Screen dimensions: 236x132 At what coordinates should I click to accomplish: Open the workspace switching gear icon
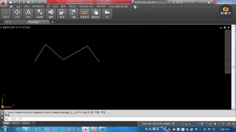click(215, 124)
